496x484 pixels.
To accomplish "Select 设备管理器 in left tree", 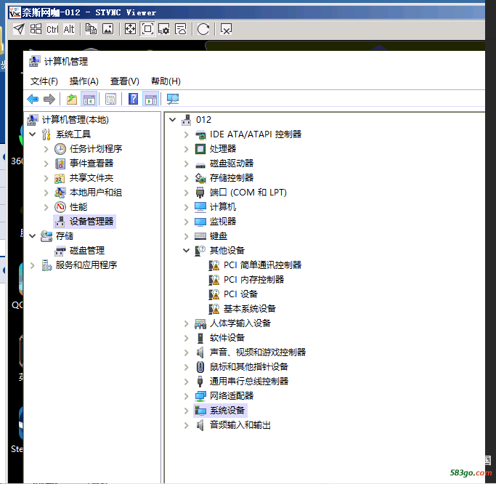I will [x=91, y=222].
